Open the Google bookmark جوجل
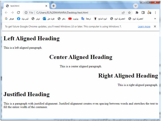The height and width of the screenshot is (122, 162). 9,19
